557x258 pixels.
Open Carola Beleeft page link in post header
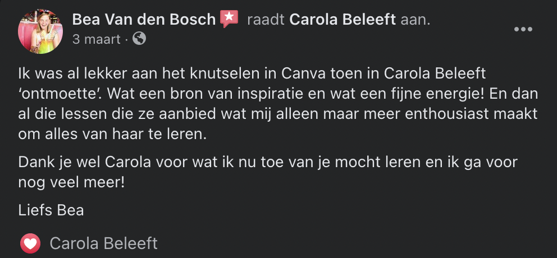[343, 20]
